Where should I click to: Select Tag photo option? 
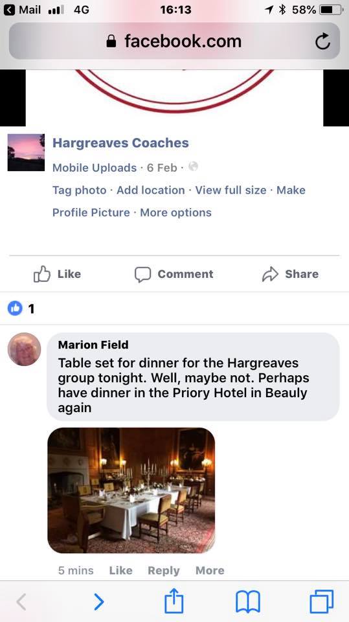[x=79, y=190]
